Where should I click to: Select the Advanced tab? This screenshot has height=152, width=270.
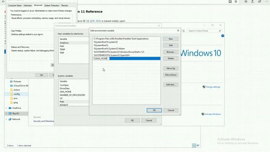click(38, 5)
